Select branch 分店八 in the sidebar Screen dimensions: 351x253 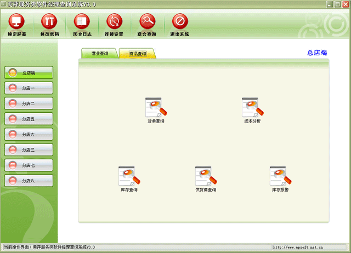[x=29, y=180]
